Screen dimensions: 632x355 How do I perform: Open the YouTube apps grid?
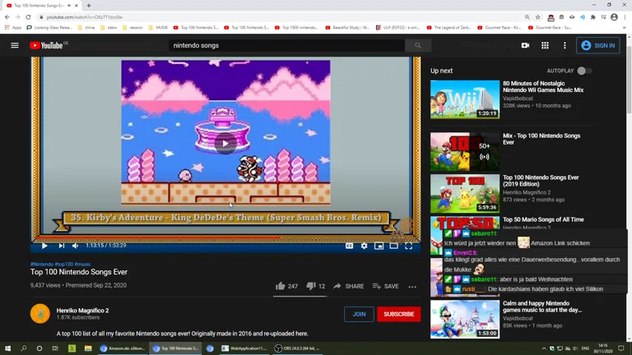(545, 46)
